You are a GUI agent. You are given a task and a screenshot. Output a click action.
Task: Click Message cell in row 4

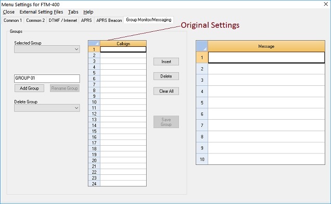point(266,92)
